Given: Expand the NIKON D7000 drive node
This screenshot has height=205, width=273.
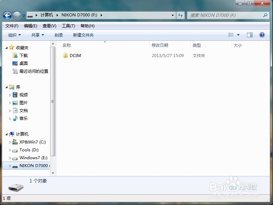Looking at the screenshot, I should [x=10, y=166].
